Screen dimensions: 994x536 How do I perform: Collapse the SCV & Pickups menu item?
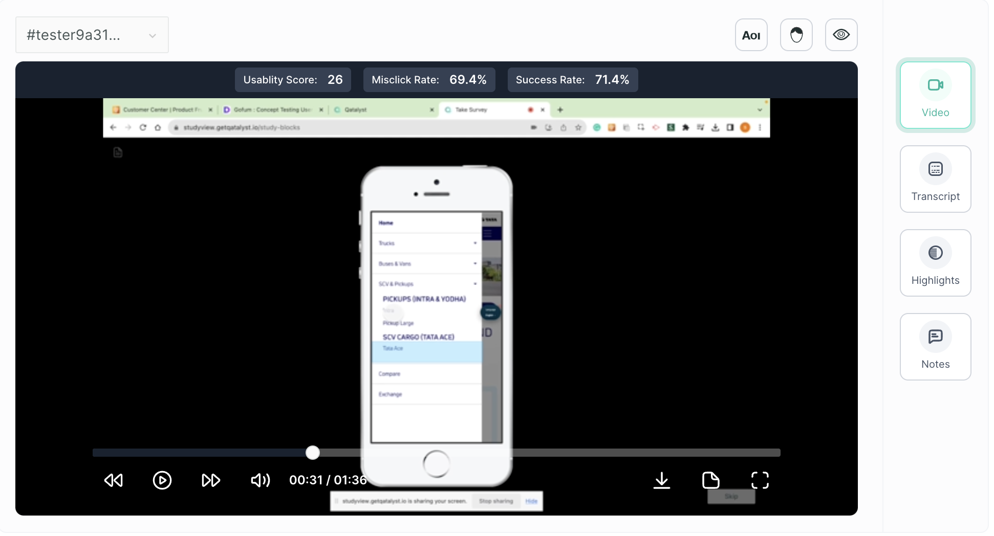point(426,284)
